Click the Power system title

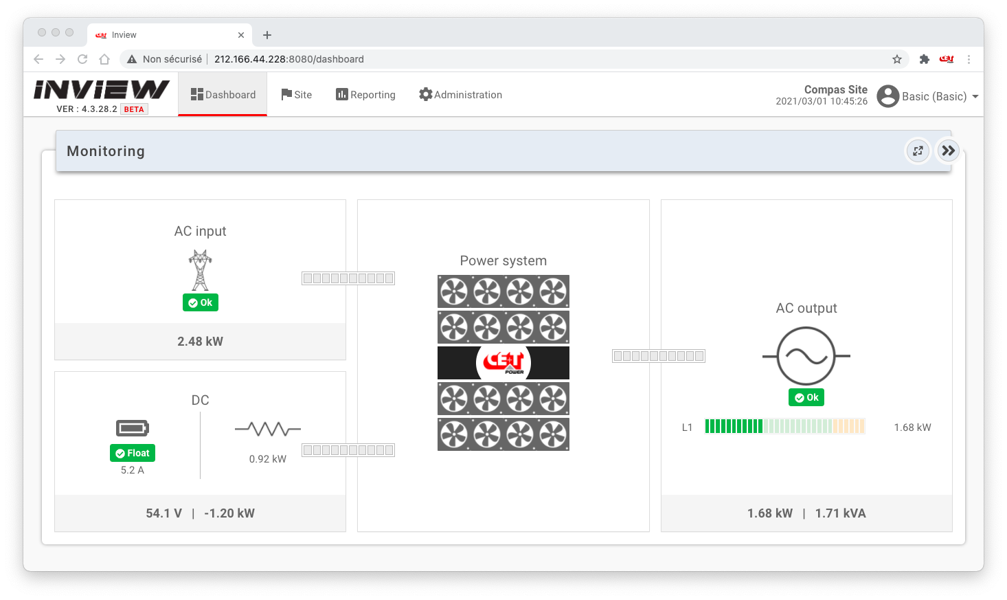point(503,260)
